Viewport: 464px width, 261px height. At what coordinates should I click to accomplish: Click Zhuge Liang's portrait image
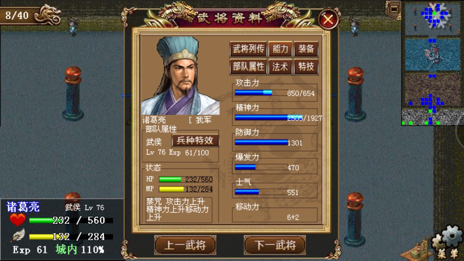coord(180,76)
